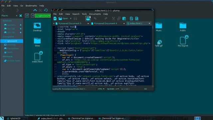Open pluma Edit menu

point(61,14)
